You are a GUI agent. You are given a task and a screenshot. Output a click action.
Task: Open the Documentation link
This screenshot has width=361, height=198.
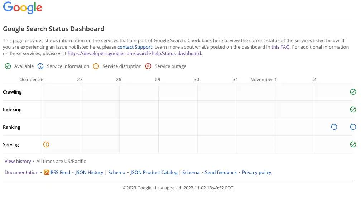click(21, 173)
